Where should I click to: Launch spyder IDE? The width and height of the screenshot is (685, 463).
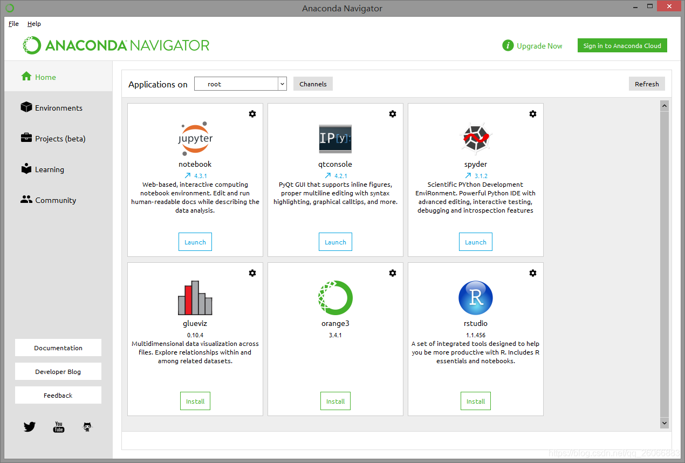click(476, 242)
